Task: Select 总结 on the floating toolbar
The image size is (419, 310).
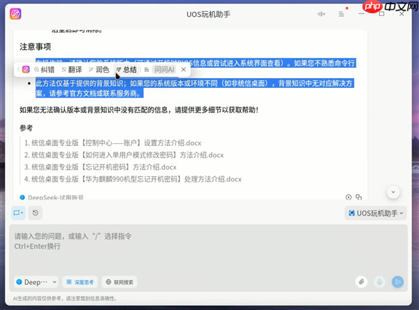Action: click(x=126, y=70)
